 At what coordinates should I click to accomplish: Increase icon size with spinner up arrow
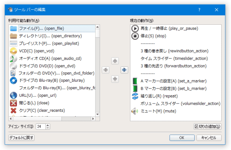(x=47, y=125)
